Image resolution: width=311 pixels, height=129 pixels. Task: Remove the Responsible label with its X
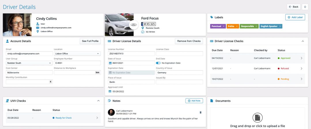256,26
